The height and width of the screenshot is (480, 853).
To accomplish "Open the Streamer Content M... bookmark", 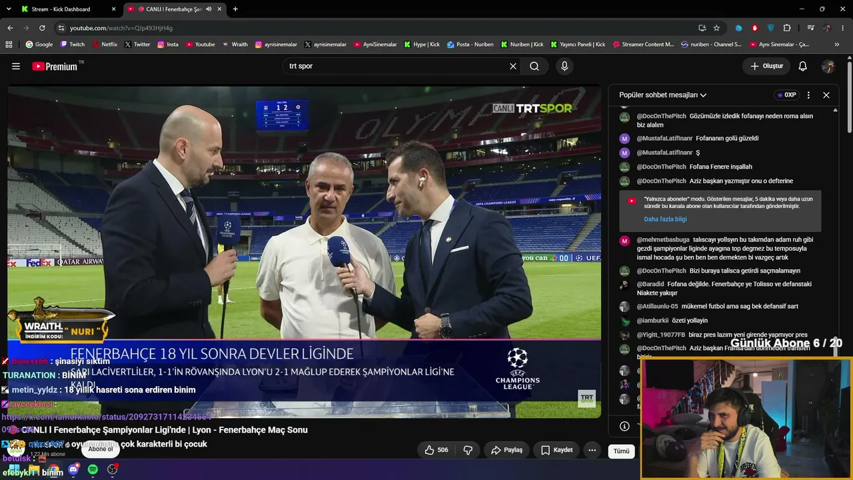I will coord(643,45).
